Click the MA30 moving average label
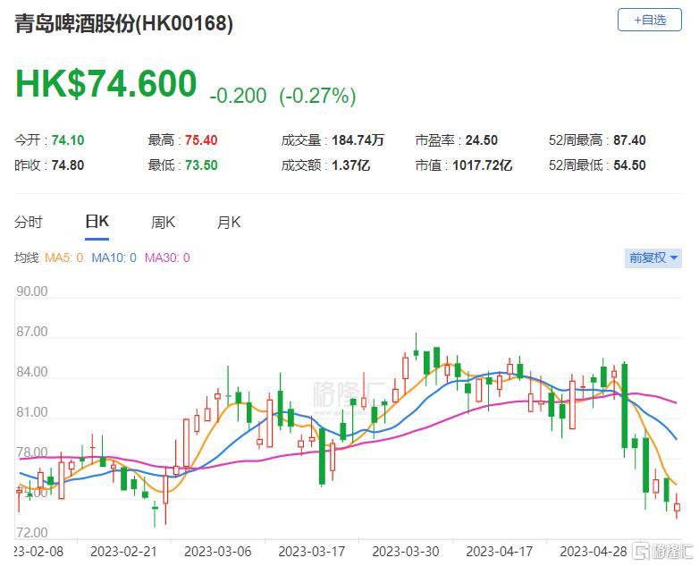 pos(167,258)
